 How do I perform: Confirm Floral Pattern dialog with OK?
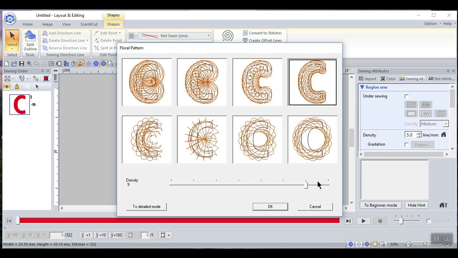pos(270,206)
